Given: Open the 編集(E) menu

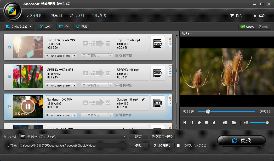Looking at the screenshot, I should tap(56, 15).
